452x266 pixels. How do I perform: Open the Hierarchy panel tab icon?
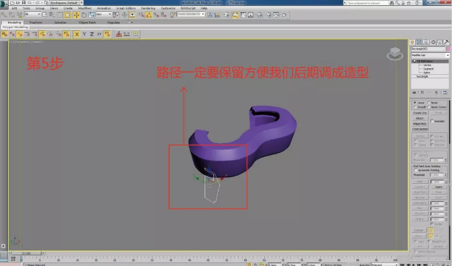click(x=426, y=42)
